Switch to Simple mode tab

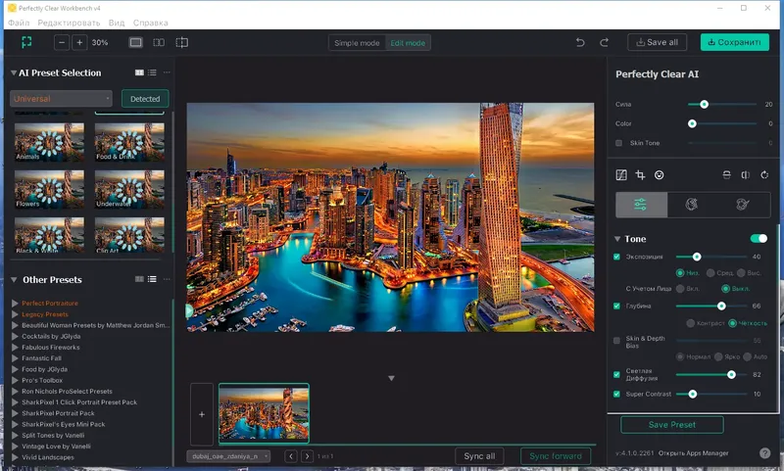tap(357, 43)
